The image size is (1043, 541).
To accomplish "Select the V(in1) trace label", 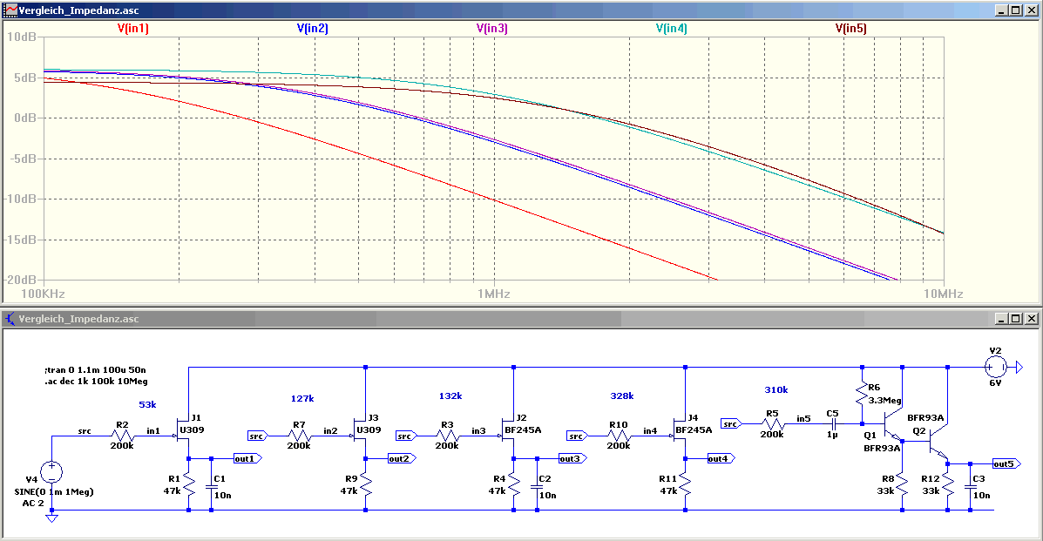I will point(133,29).
